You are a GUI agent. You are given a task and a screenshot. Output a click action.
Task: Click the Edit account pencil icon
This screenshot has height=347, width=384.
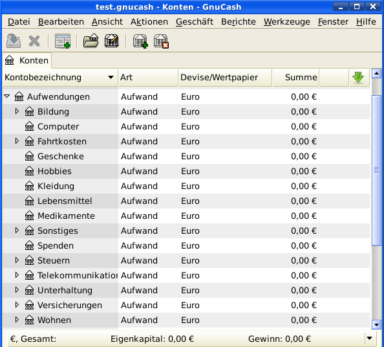(111, 41)
